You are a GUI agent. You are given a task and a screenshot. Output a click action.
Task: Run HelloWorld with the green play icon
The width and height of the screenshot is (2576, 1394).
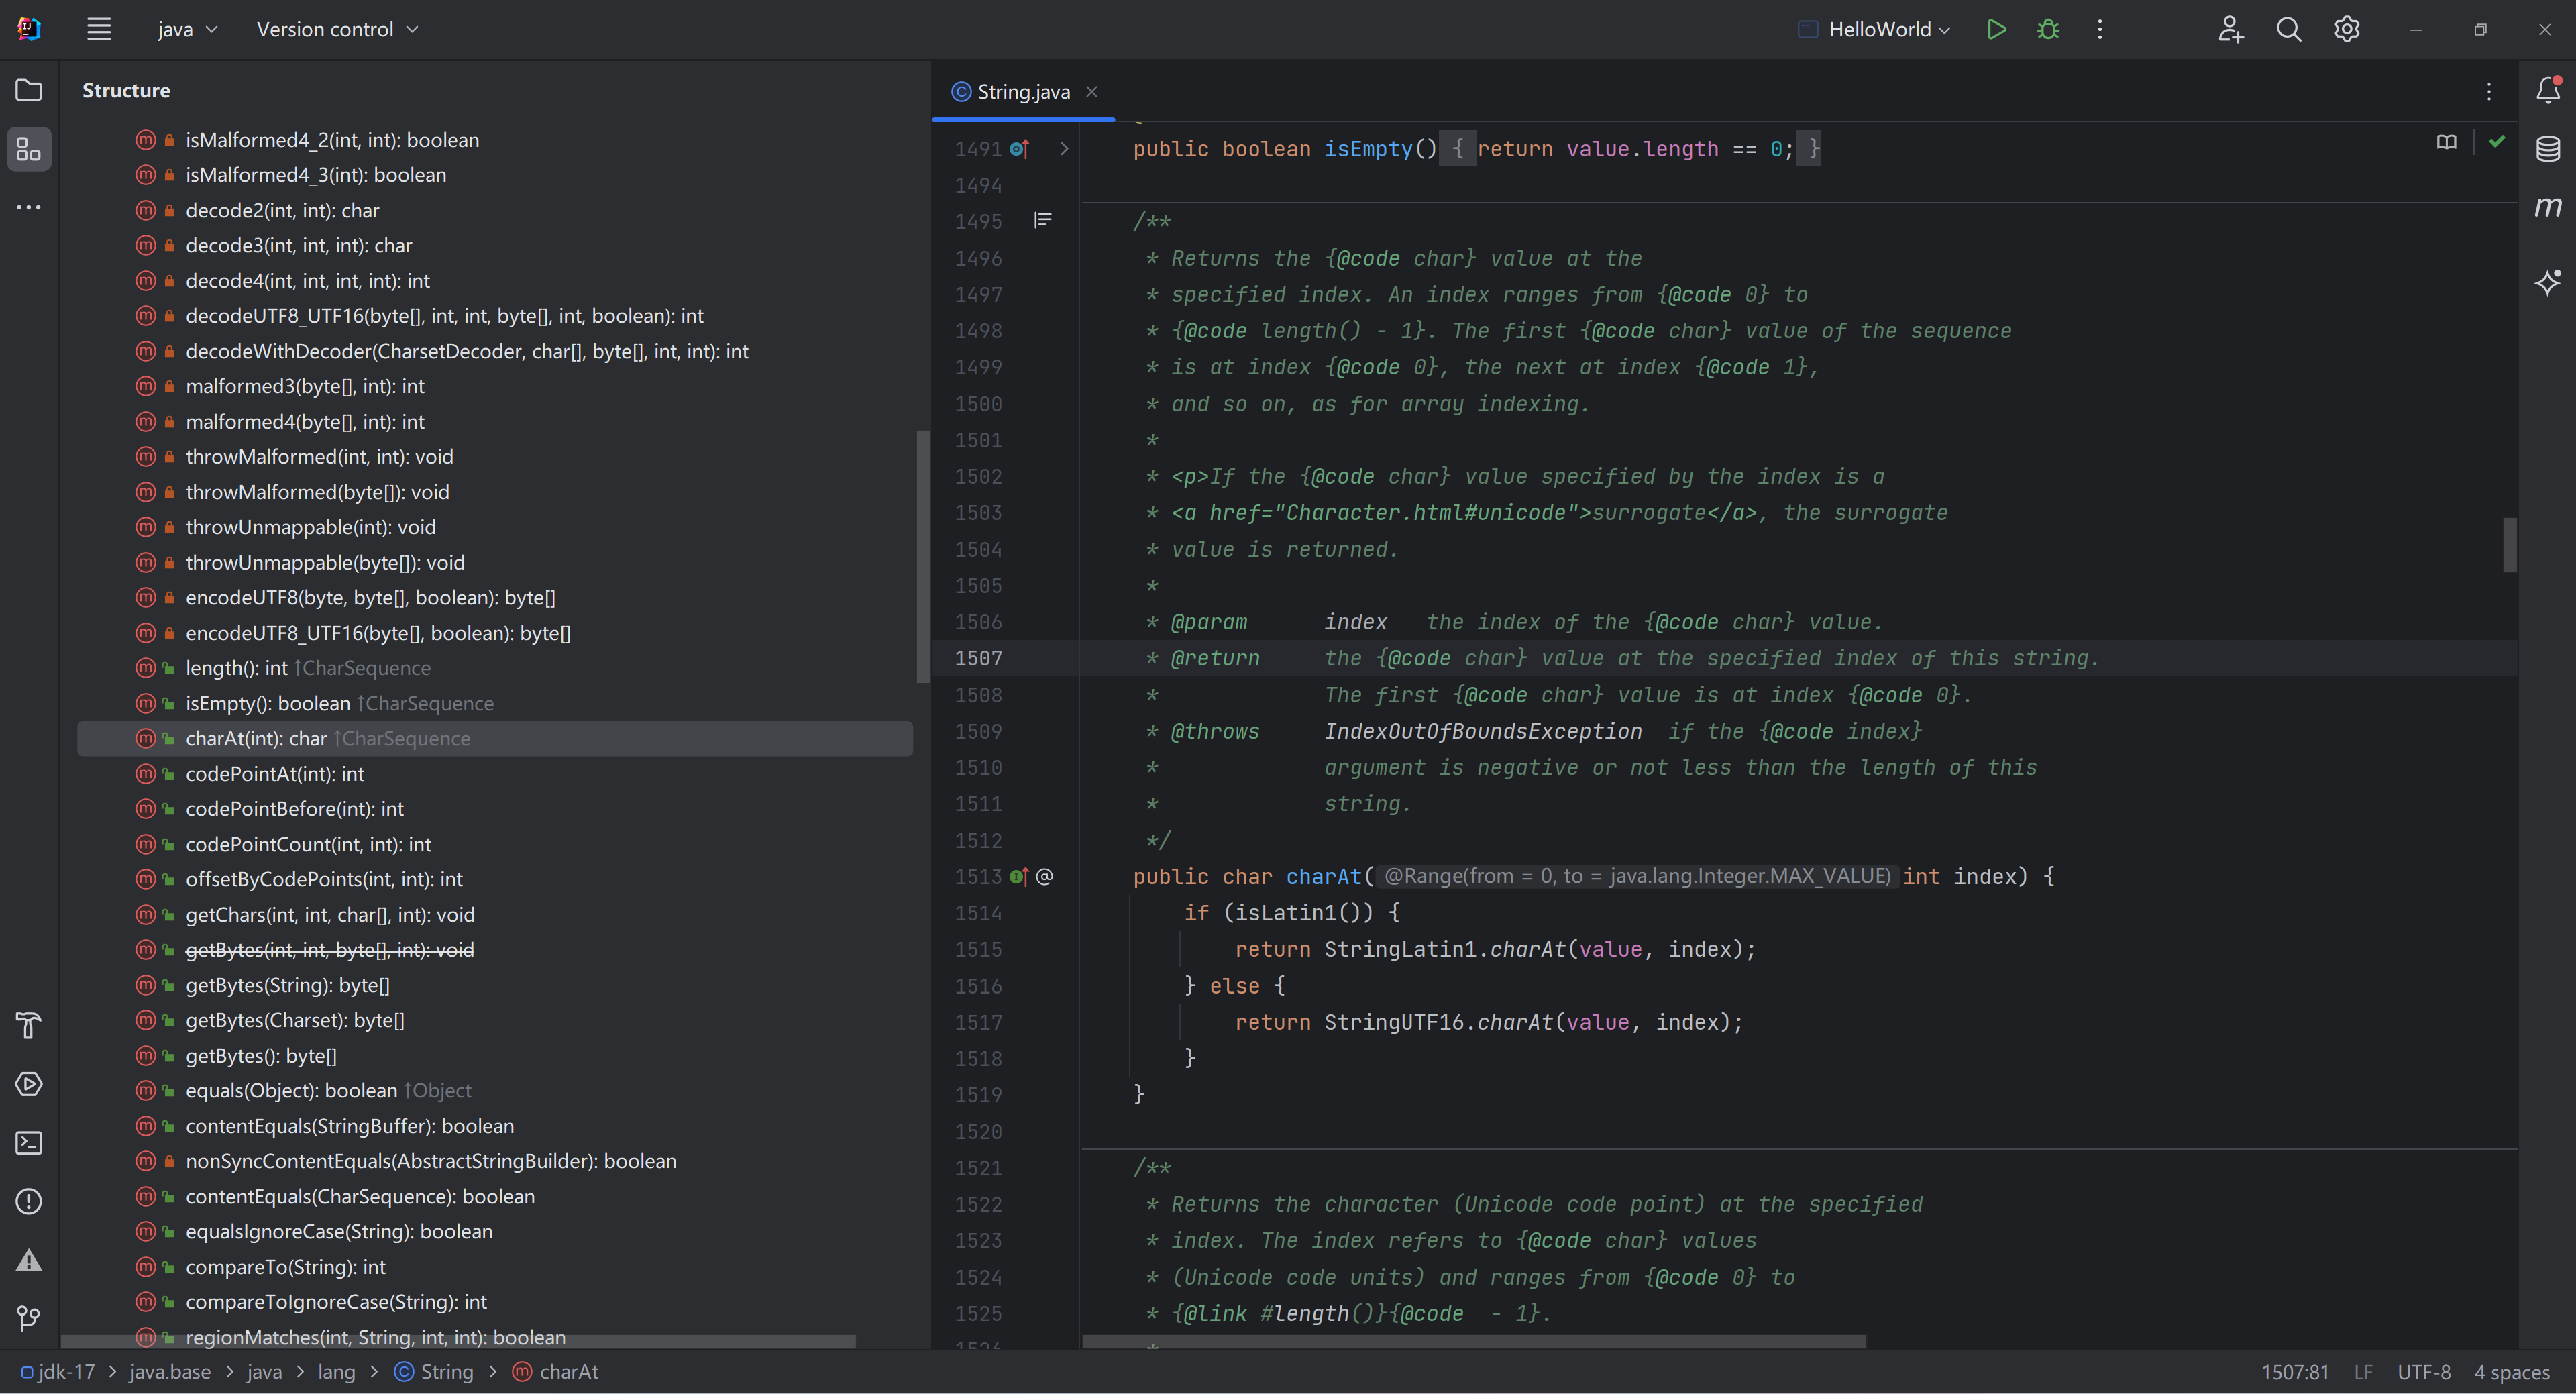point(1996,29)
